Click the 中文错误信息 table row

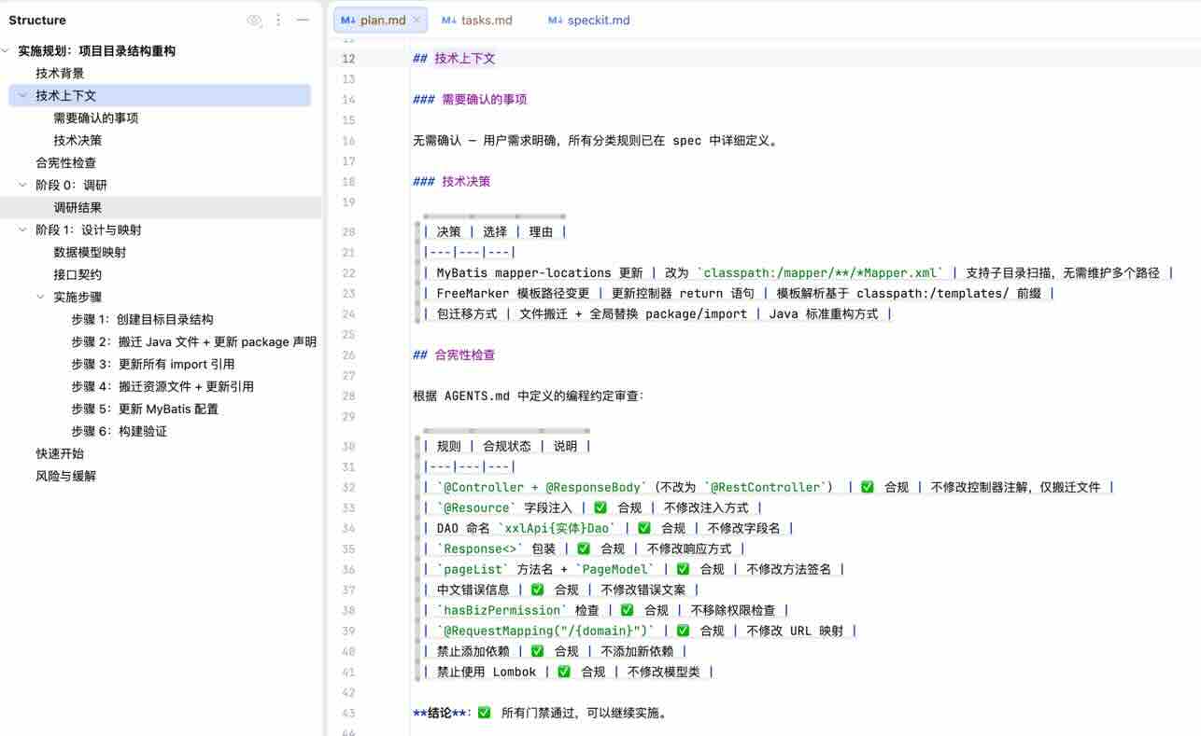click(x=560, y=590)
